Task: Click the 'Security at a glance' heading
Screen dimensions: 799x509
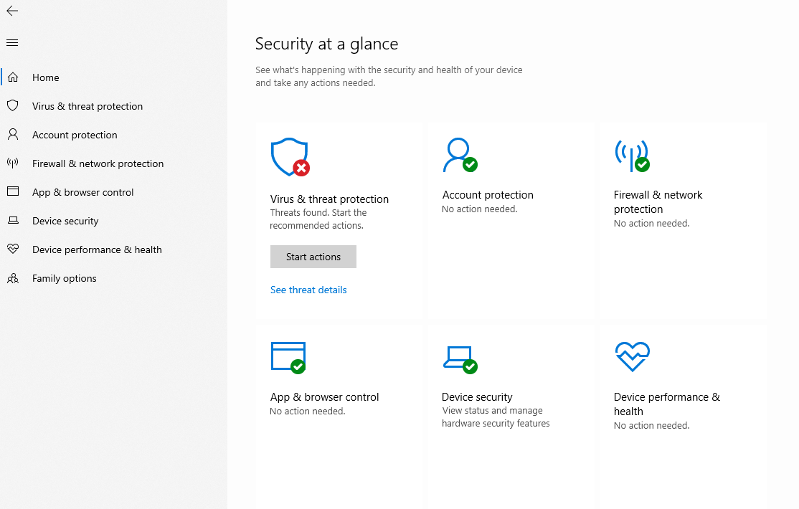Action: point(326,44)
